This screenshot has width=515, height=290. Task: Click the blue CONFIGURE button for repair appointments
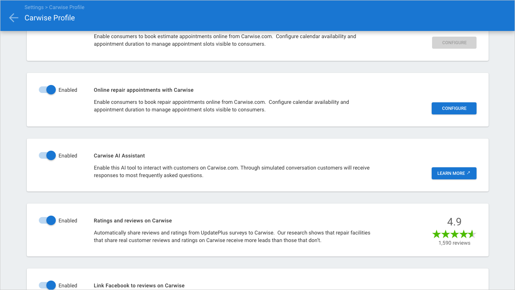point(454,108)
